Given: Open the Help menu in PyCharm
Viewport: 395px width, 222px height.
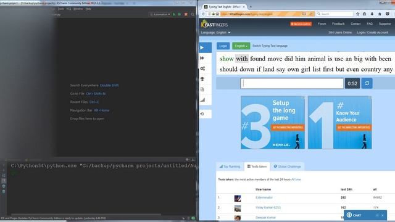Looking at the screenshot, I should coord(88,9).
